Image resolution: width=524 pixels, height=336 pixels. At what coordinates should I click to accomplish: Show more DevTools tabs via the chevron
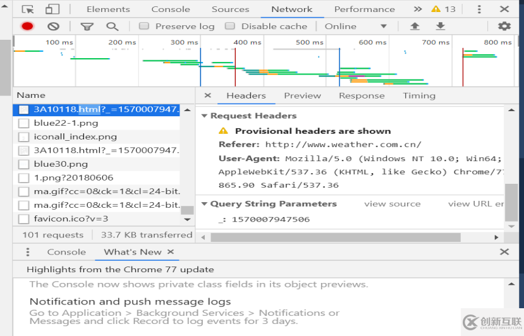[x=418, y=9]
